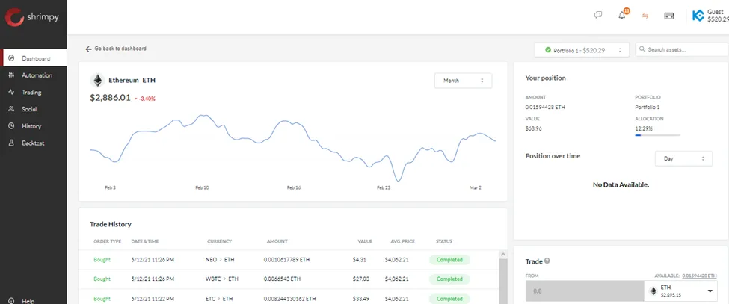This screenshot has width=729, height=304.
Task: Click the Search assets field
Action: pyautogui.click(x=682, y=49)
